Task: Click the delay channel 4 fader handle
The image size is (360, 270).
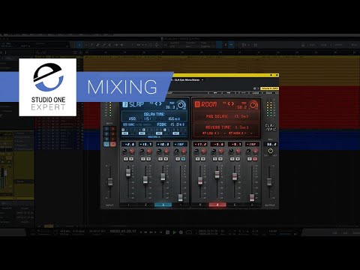Action: click(181, 197)
